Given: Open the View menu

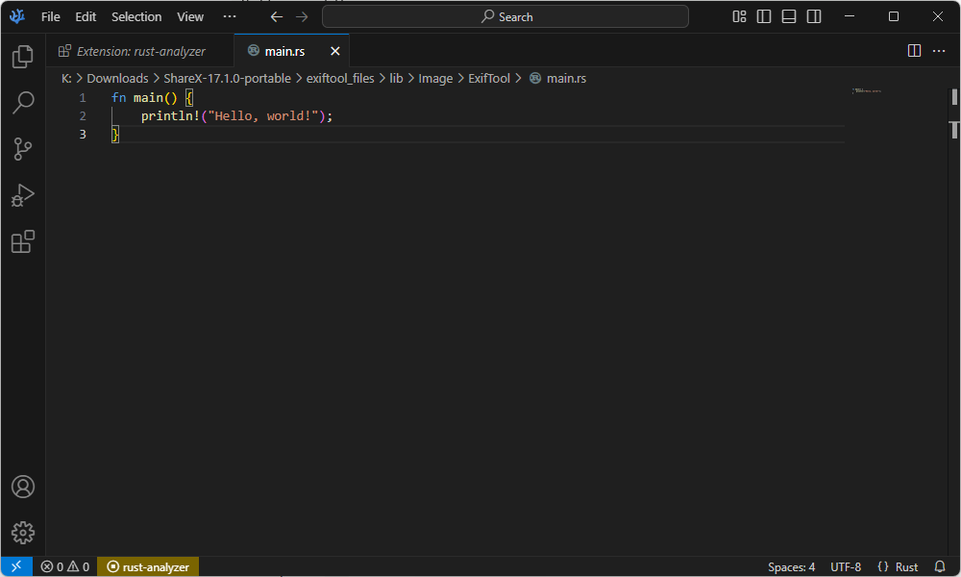Looking at the screenshot, I should [190, 16].
